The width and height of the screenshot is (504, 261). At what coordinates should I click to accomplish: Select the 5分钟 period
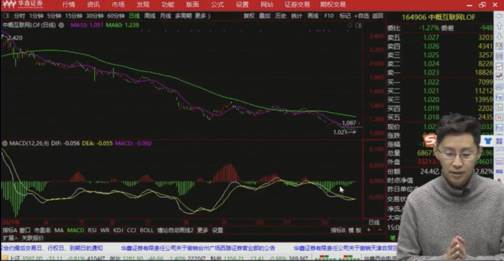[54, 16]
